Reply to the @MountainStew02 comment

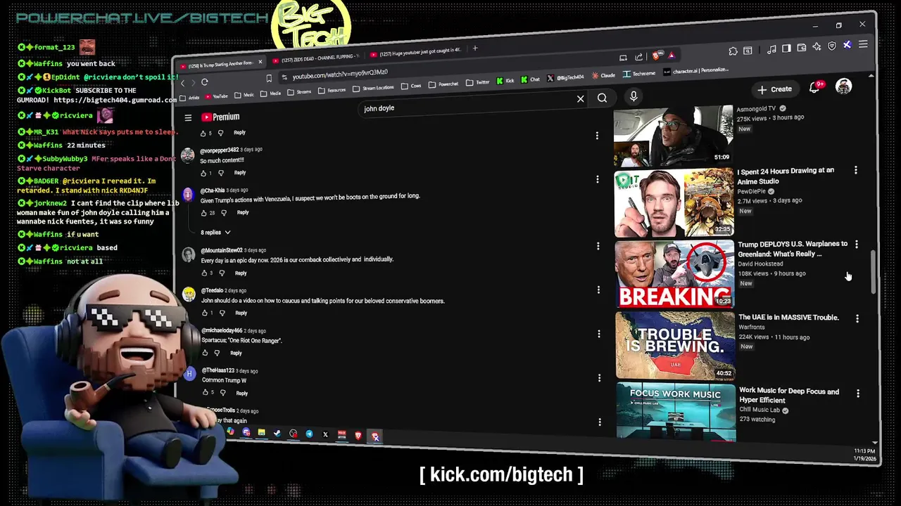tap(241, 273)
